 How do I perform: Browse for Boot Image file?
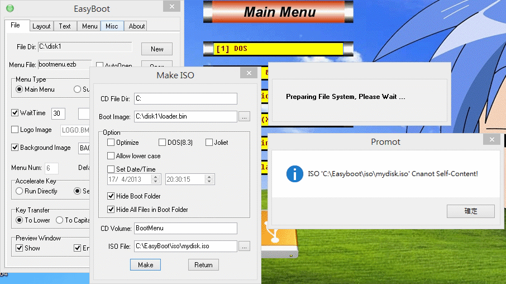[x=244, y=117]
